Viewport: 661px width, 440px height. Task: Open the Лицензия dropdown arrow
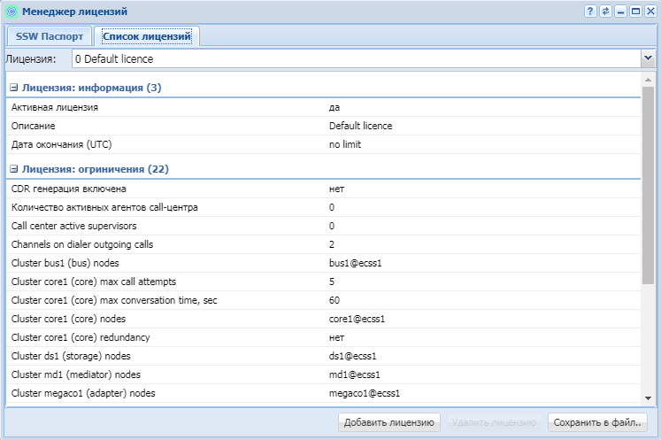coord(647,58)
